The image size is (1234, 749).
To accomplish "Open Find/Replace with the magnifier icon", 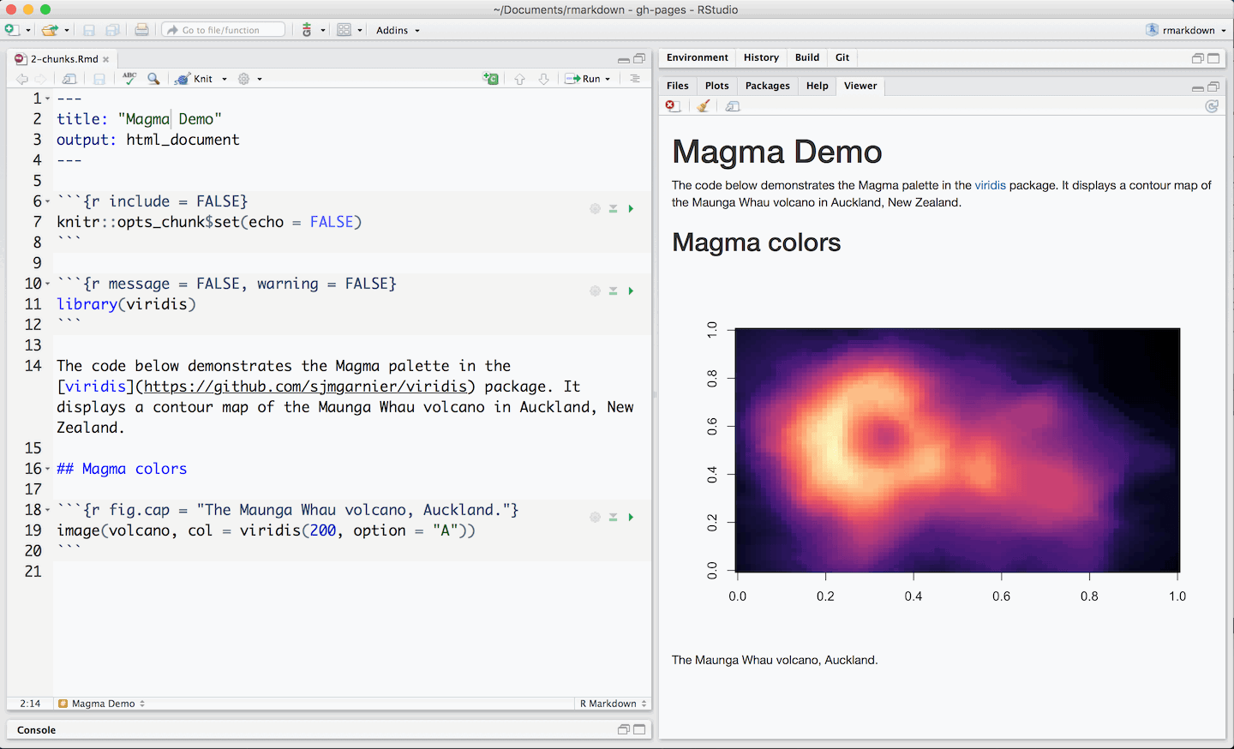I will (153, 78).
